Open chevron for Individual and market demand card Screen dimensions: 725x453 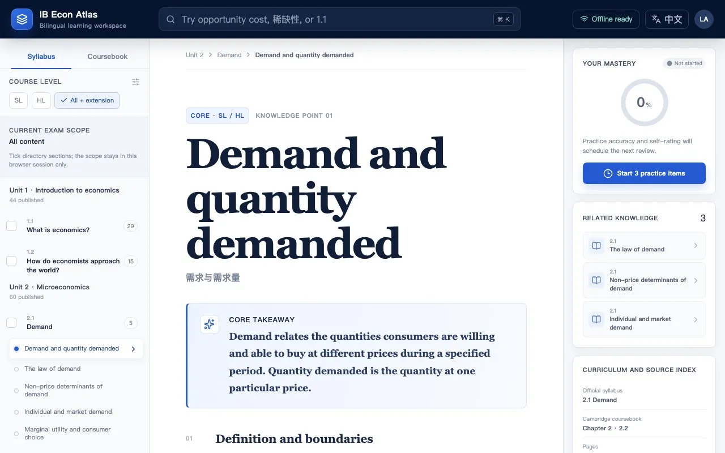click(x=696, y=319)
